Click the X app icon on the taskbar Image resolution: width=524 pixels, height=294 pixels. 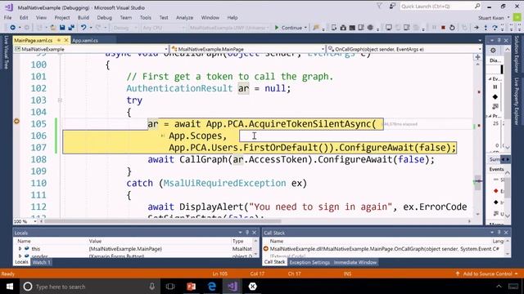(253, 287)
